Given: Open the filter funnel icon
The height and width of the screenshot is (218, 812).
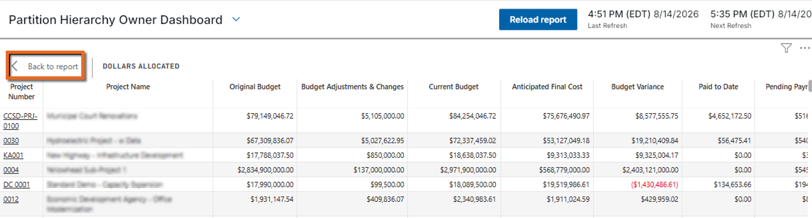Looking at the screenshot, I should pos(786,48).
